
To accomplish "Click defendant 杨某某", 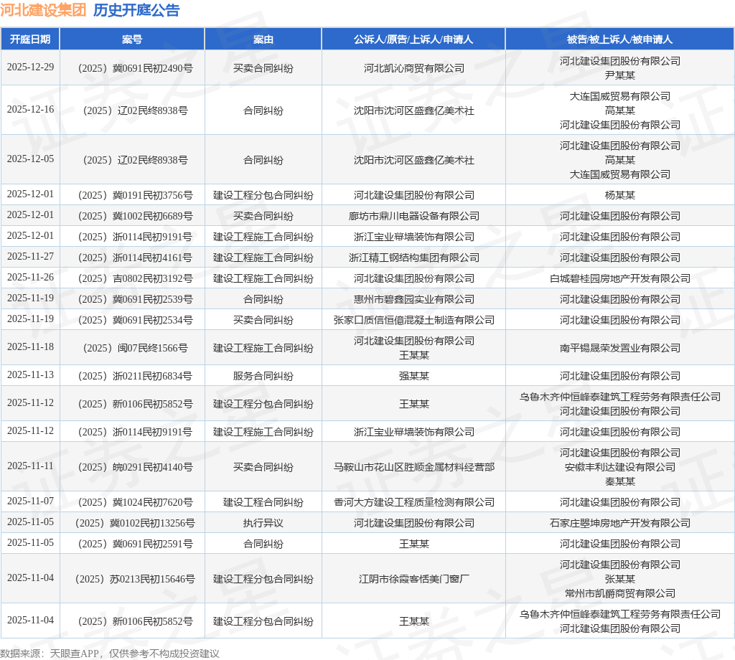I will point(619,195).
